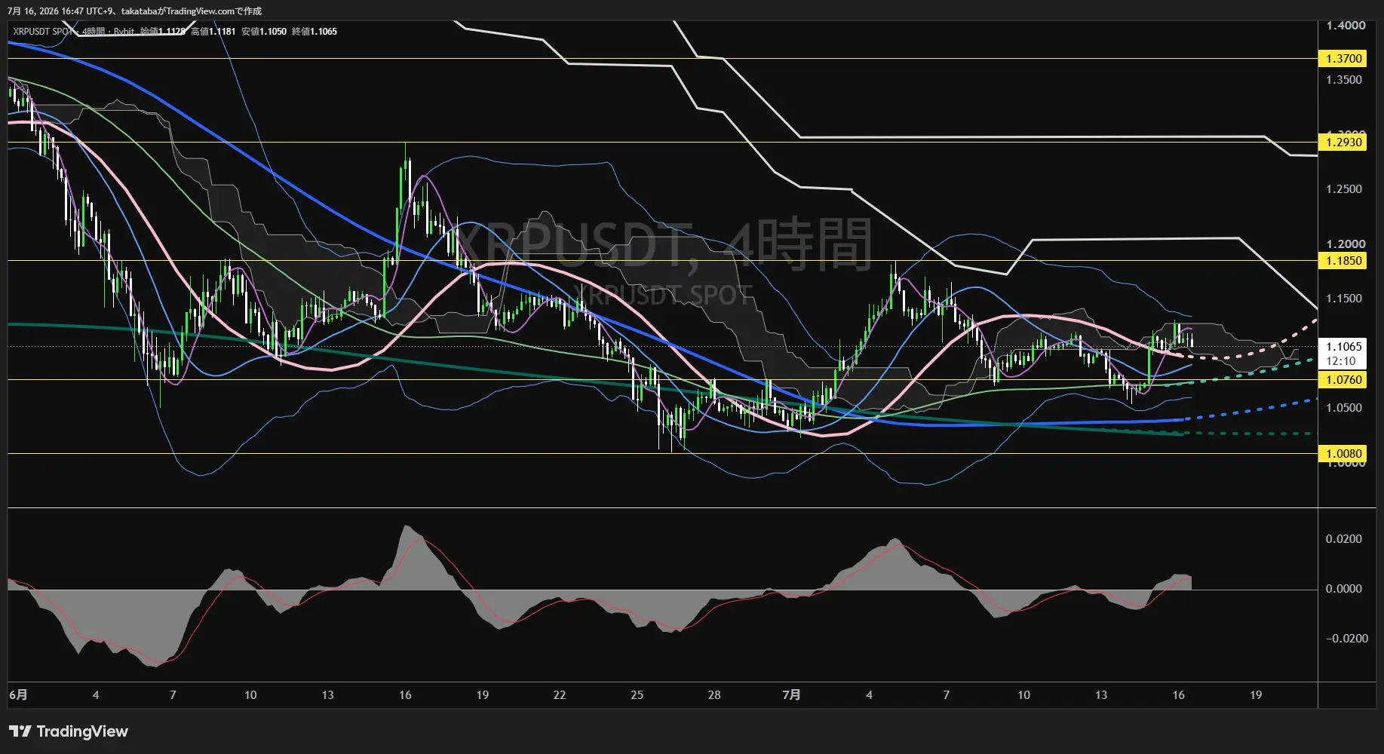The image size is (1384, 754).
Task: Click the 4 date label following 7月
Action: point(869,695)
